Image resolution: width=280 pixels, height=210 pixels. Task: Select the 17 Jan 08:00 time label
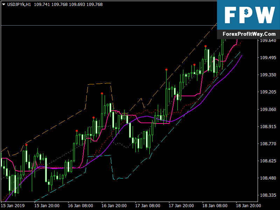pyautogui.click(x=148, y=206)
